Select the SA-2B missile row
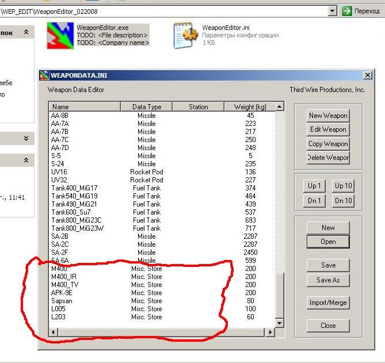 162,236
